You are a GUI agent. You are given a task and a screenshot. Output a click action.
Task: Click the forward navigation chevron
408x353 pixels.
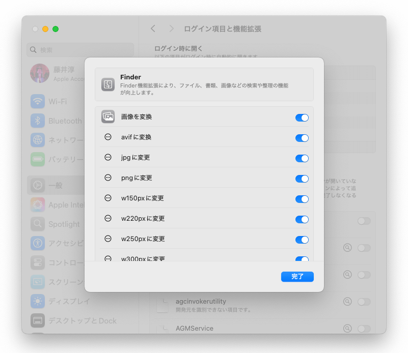[x=171, y=29]
